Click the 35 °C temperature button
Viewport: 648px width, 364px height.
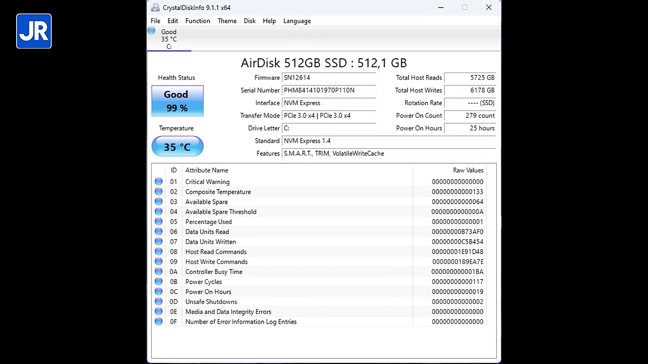click(177, 147)
